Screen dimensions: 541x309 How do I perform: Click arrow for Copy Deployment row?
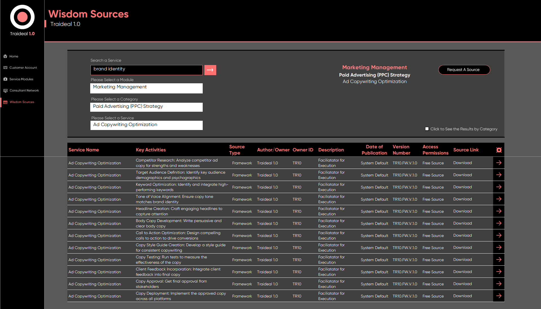pos(499,296)
